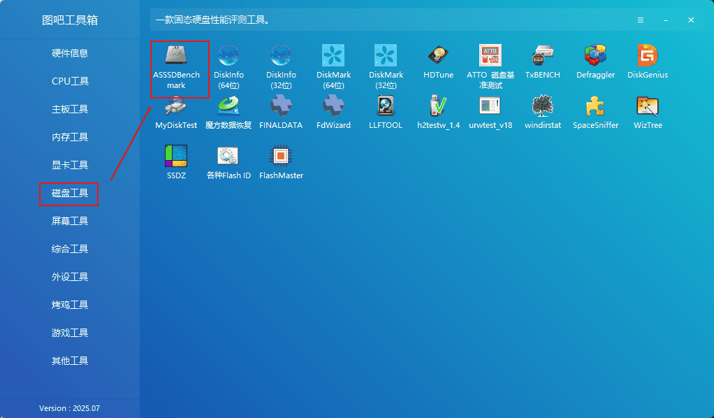Switch to 综合工具 section
This screenshot has height=418, width=714.
coord(70,249)
